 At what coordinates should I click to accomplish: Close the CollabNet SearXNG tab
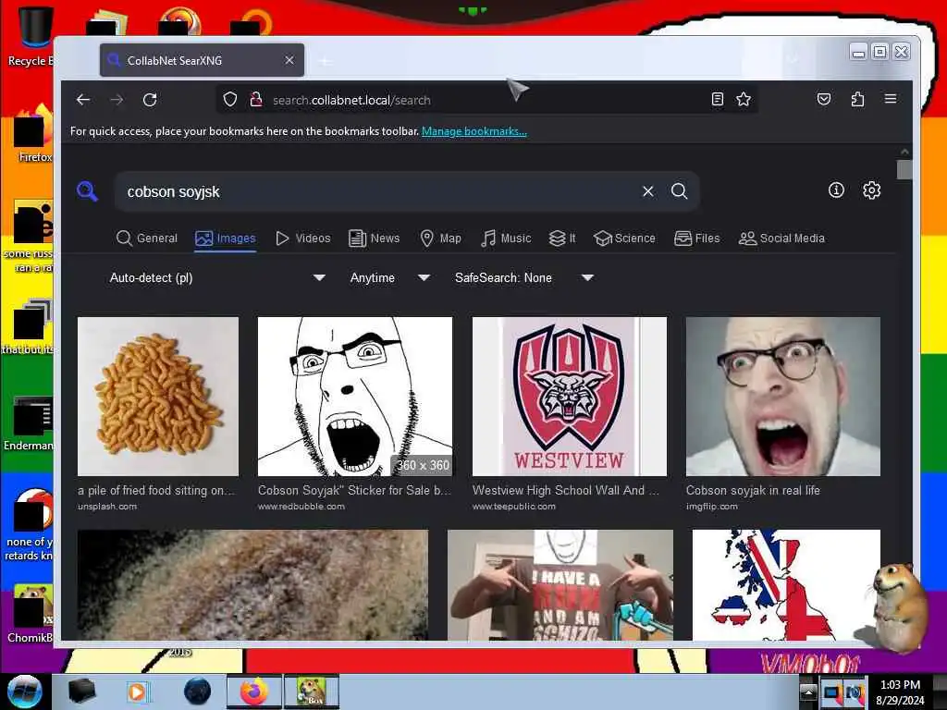(289, 60)
